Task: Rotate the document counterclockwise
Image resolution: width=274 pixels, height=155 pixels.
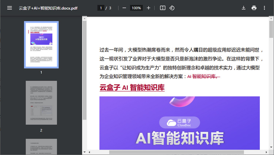Action: pyautogui.click(x=172, y=8)
